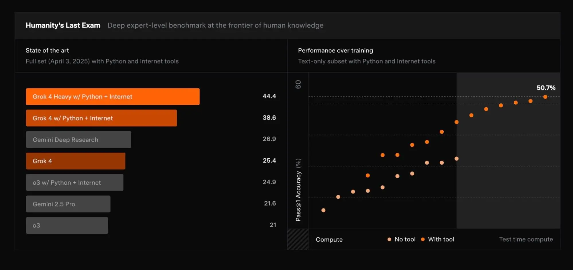This screenshot has width=573, height=270.
Task: Click the final data point under 50.7%
Action: point(545,97)
